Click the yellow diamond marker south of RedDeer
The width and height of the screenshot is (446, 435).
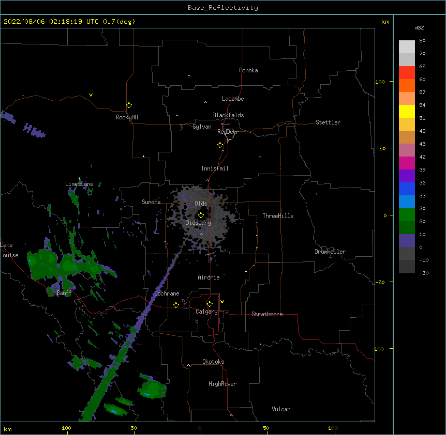[220, 145]
